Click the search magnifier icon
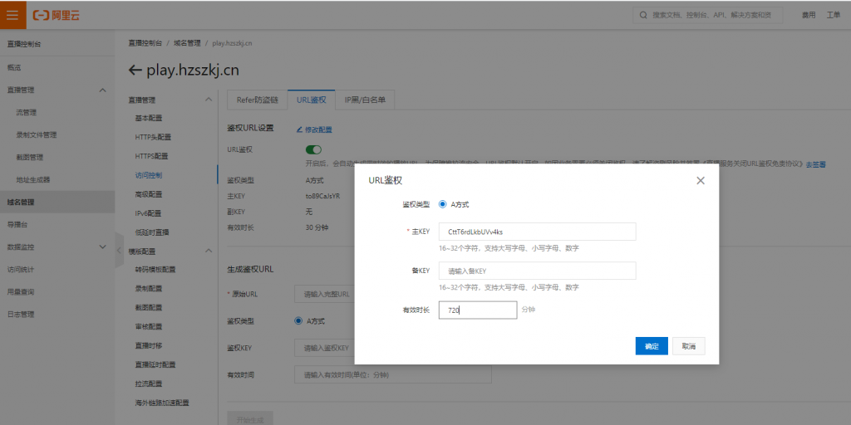Image resolution: width=851 pixels, height=425 pixels. click(644, 15)
